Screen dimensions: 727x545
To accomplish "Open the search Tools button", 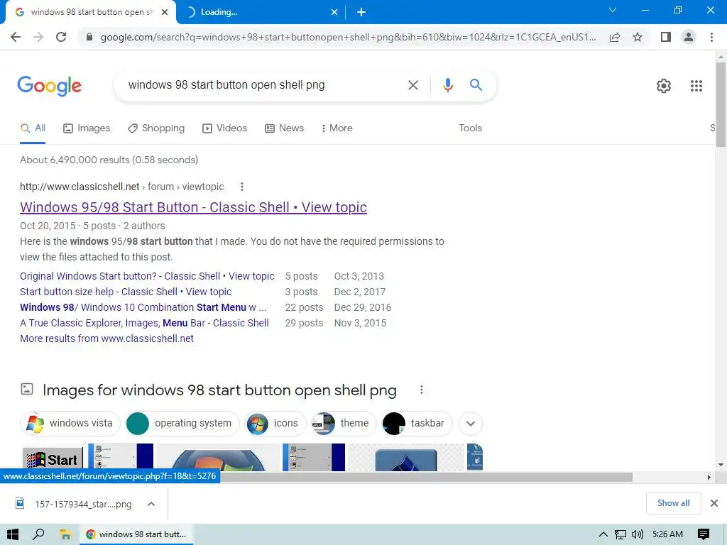I will pos(470,128).
